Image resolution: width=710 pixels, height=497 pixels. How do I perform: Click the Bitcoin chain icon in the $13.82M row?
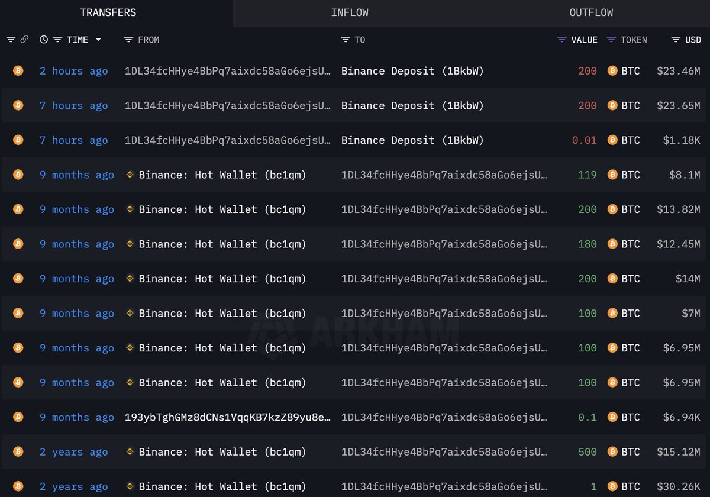coord(18,209)
